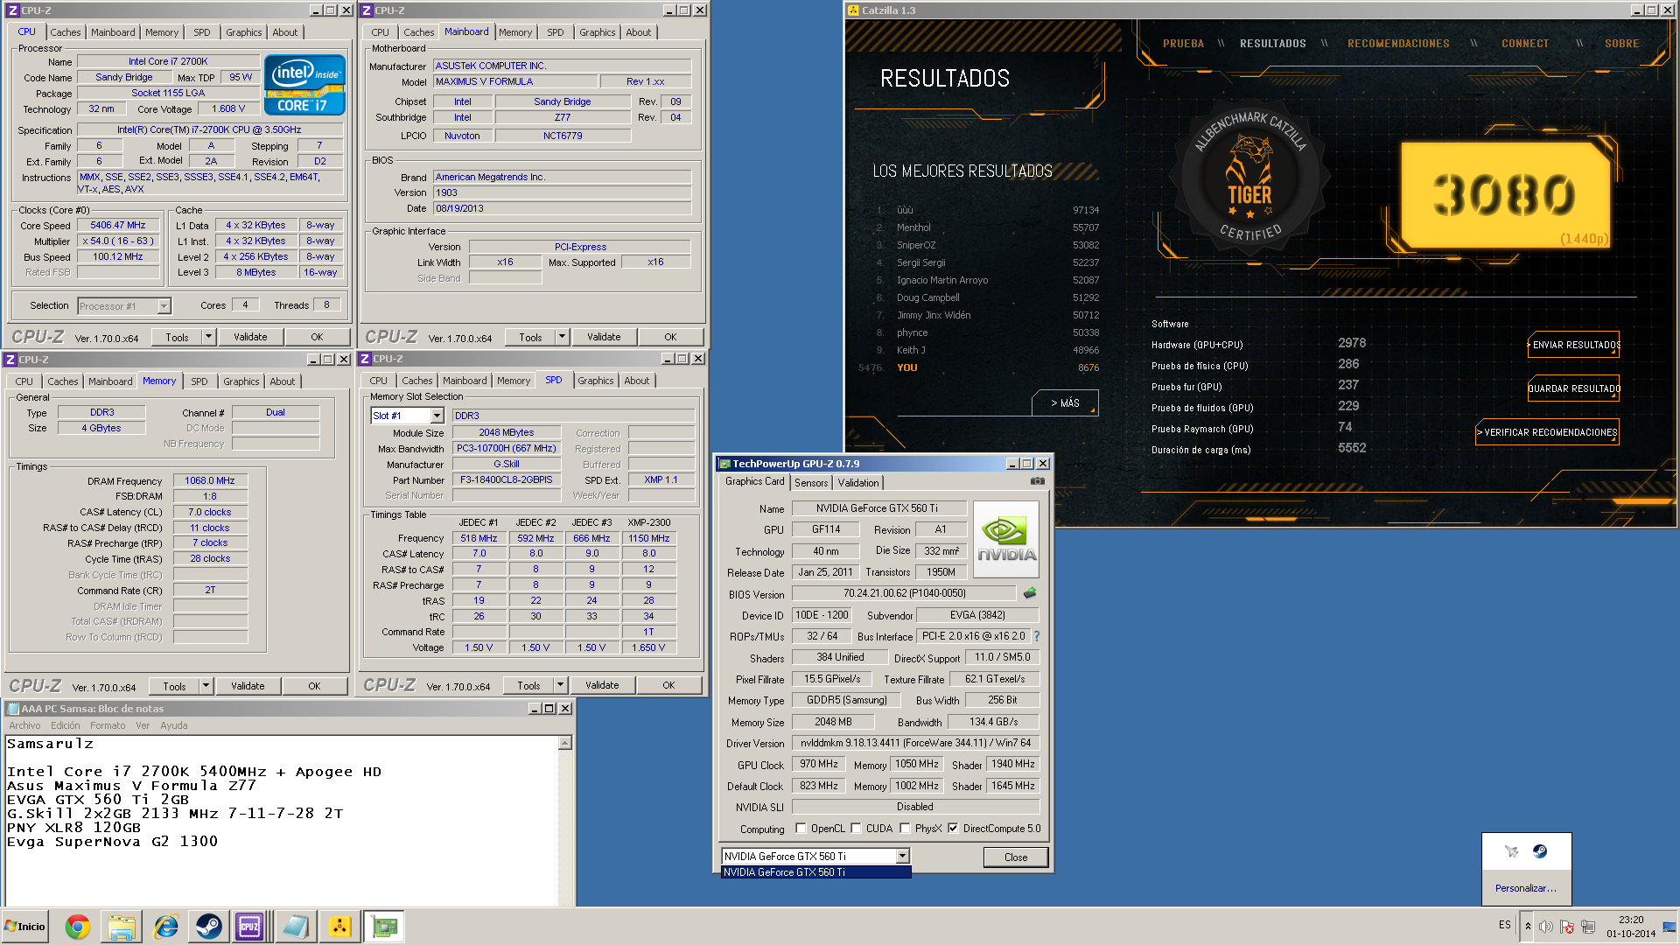Save BIOS using GPU-Z chip icon
Image resolution: width=1680 pixels, height=945 pixels.
point(1030,593)
